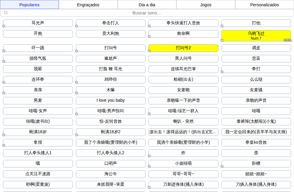Viewport: 294px width, 192px height.
Task: Go to the Jogos tab
Action: pyautogui.click(x=206, y=5)
